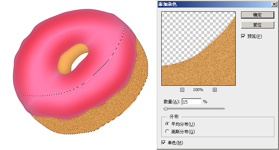Toggle the 预览 preview checkbox
Image resolution: width=279 pixels, height=150 pixels.
pos(243,36)
